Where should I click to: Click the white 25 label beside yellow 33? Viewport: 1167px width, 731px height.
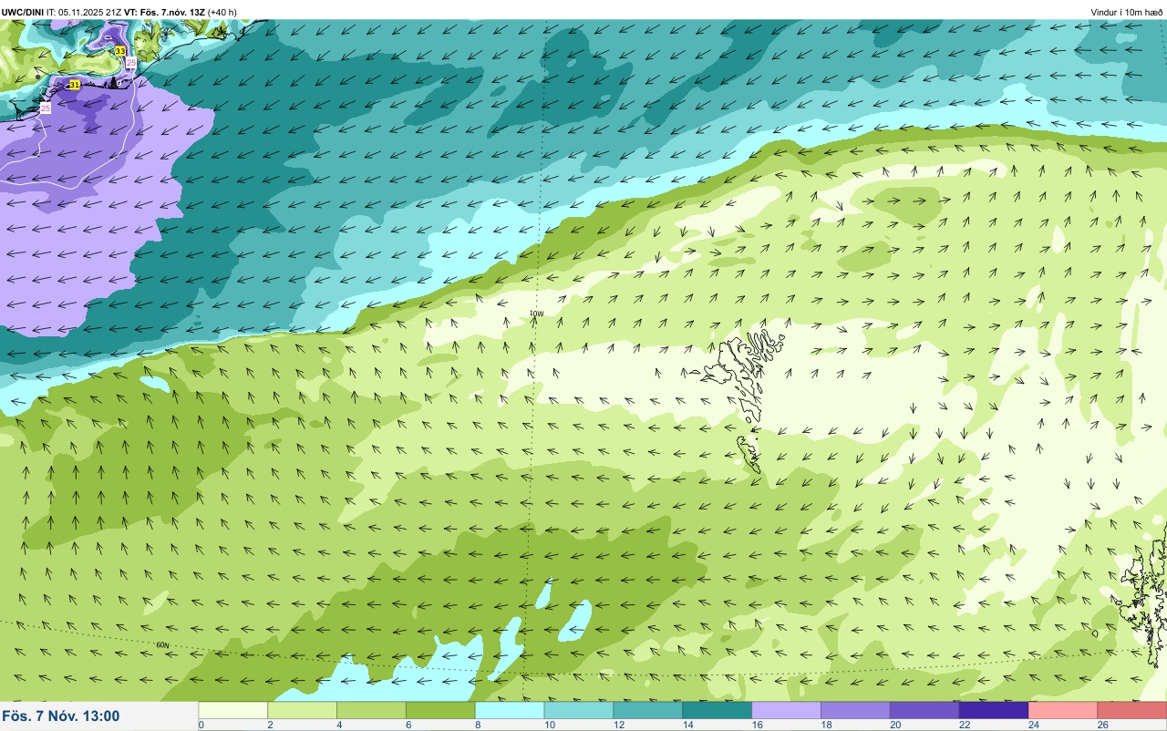pyautogui.click(x=131, y=63)
